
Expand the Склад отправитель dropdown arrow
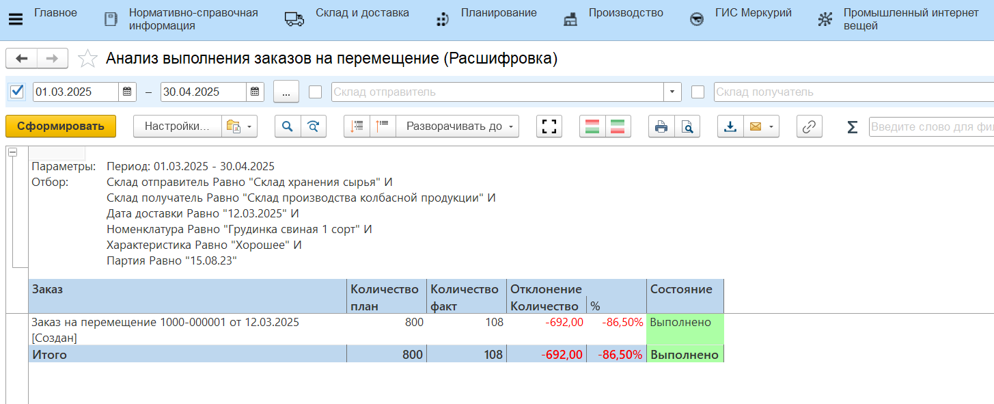pyautogui.click(x=672, y=92)
